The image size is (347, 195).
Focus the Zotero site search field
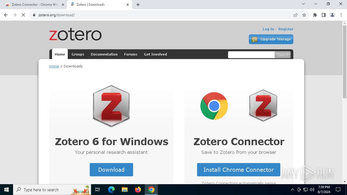pos(251,55)
